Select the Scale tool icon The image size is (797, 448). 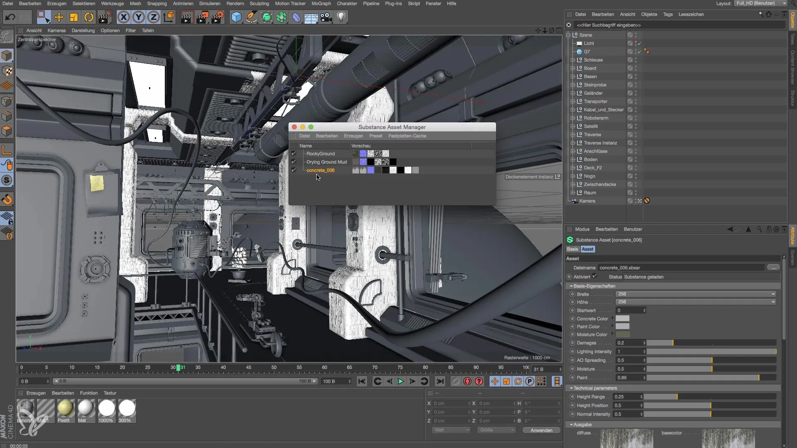[74, 17]
